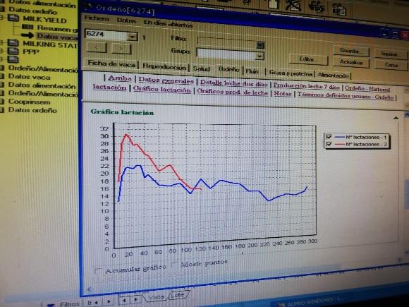409x307 pixels.
Task: Toggle Nº lactaciones - 1 series checkbox
Action: pyautogui.click(x=329, y=137)
